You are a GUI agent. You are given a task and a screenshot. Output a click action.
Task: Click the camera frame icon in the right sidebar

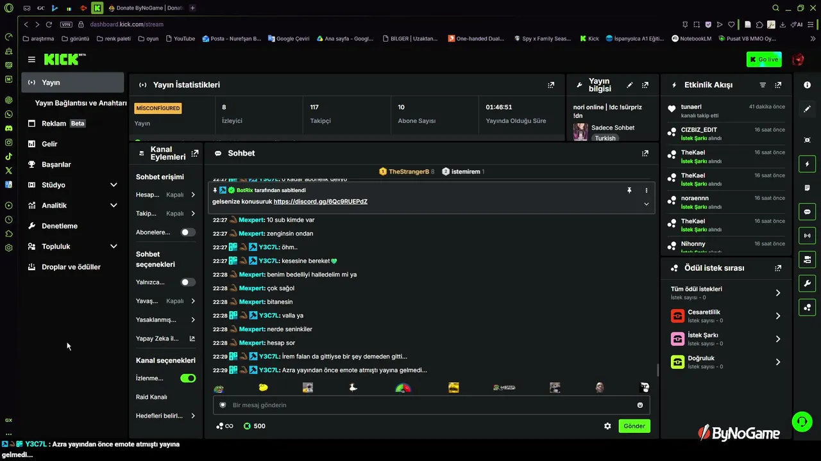807,140
